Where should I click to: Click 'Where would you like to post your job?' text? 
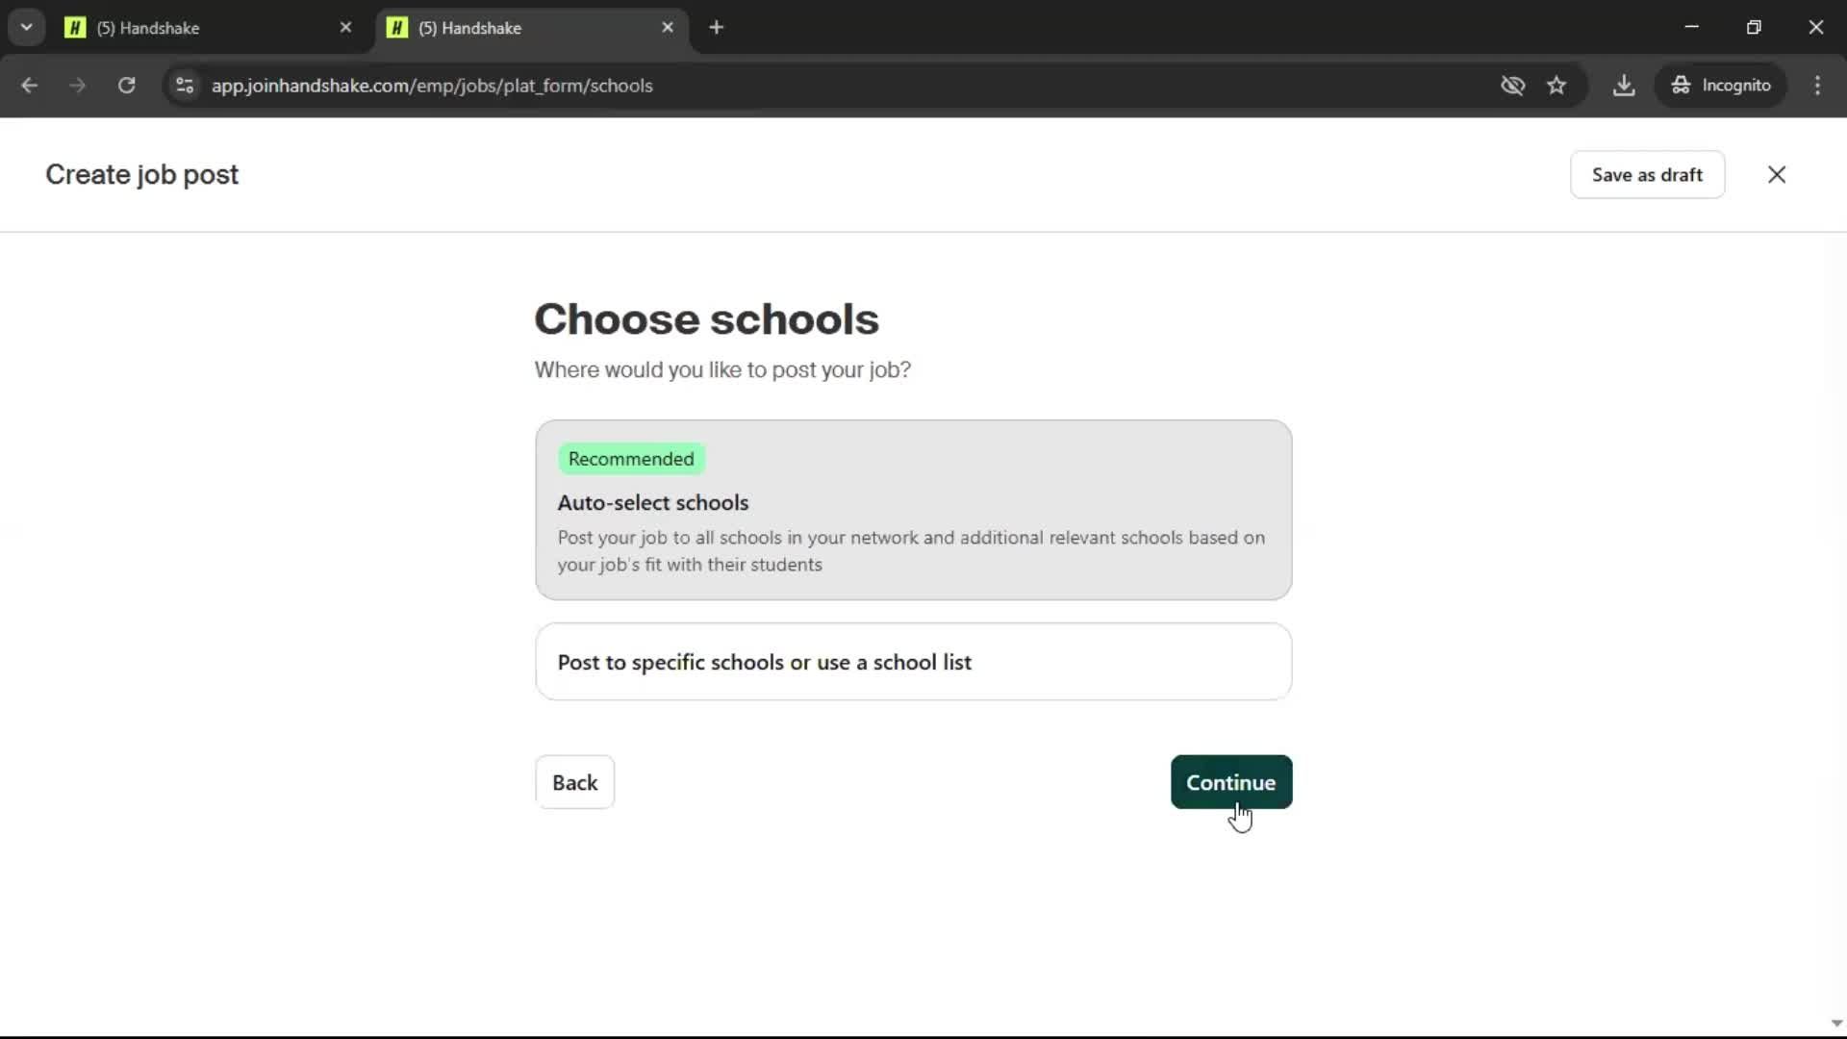pyautogui.click(x=722, y=370)
